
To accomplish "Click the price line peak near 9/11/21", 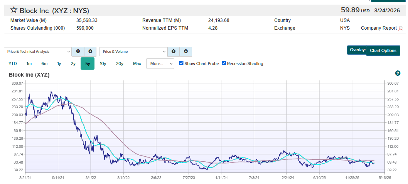I will click(51, 92).
